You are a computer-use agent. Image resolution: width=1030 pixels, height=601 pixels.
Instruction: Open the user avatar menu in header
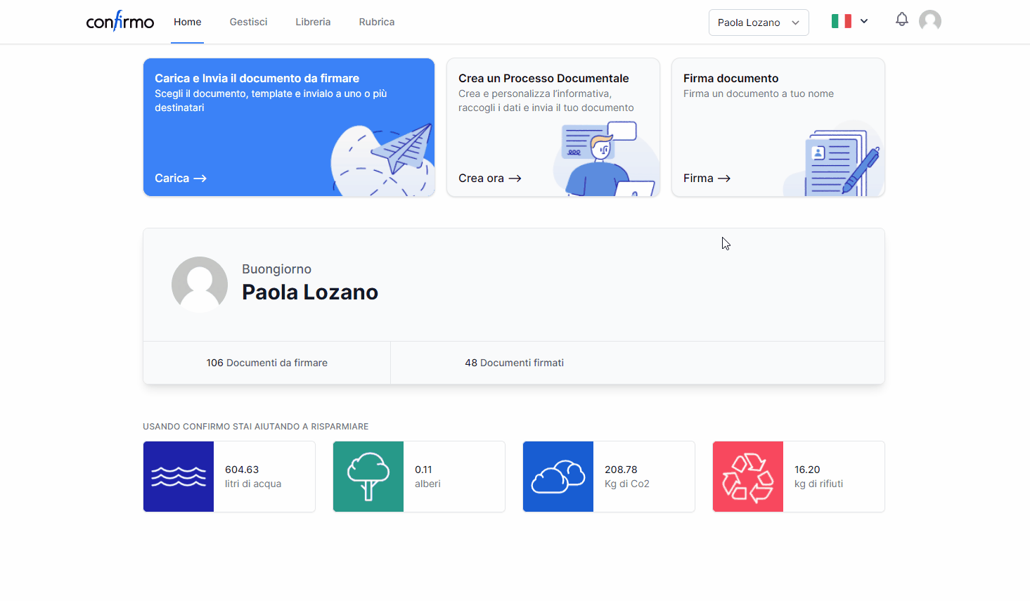click(929, 21)
